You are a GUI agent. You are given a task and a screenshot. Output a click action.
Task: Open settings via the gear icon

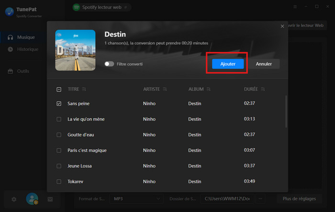click(x=14, y=199)
